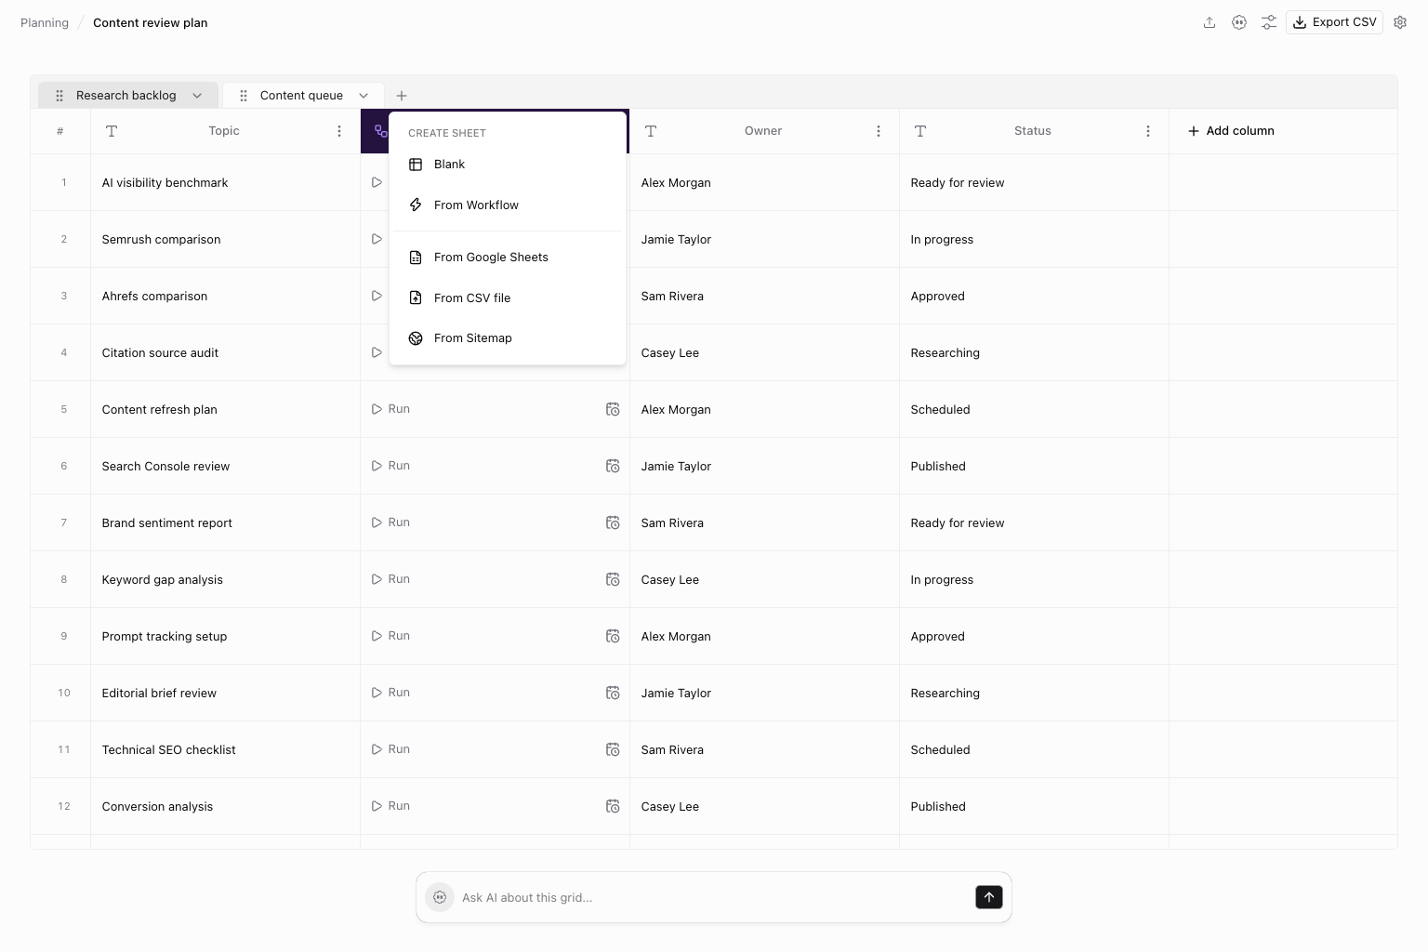This screenshot has width=1428, height=952.
Task: Run workflow for Brand sentiment report row
Action: coord(390,522)
